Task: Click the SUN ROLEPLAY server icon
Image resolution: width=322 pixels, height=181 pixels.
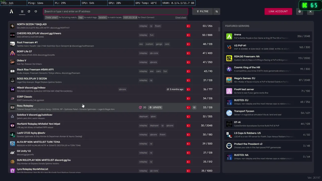Action: pyautogui.click(x=12, y=162)
